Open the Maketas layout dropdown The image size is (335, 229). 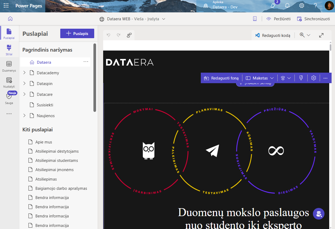[x=260, y=78]
